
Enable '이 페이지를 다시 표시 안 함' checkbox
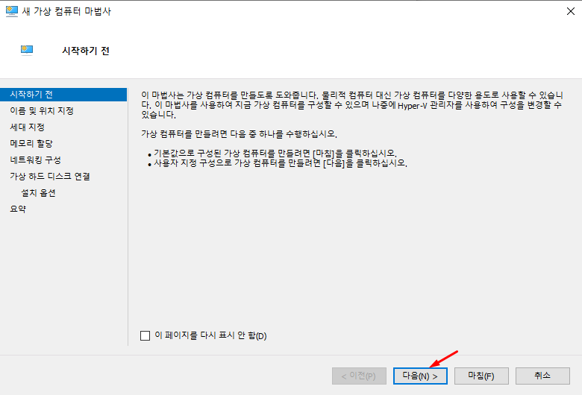145,335
